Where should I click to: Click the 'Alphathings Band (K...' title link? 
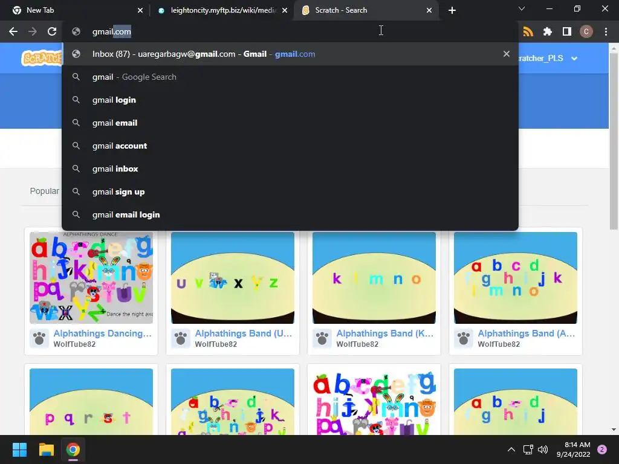(x=385, y=333)
